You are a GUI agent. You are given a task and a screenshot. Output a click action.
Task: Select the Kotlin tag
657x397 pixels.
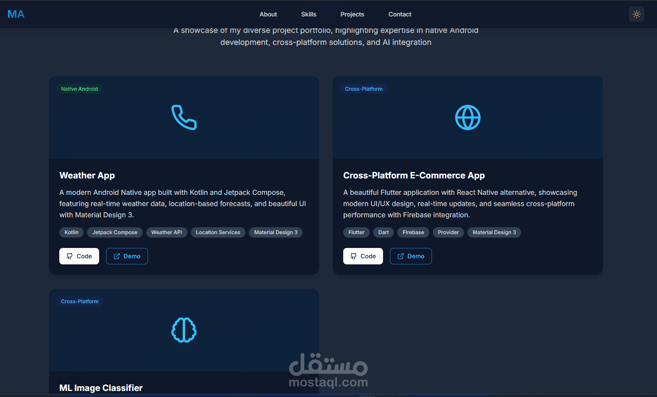pyautogui.click(x=71, y=232)
